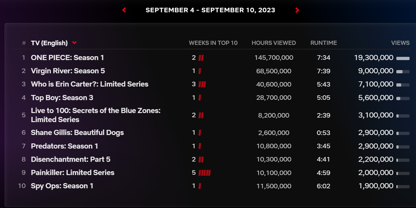Click the weeks bar icon for Virgin River
Screen dimensions: 416x208
click(x=200, y=71)
